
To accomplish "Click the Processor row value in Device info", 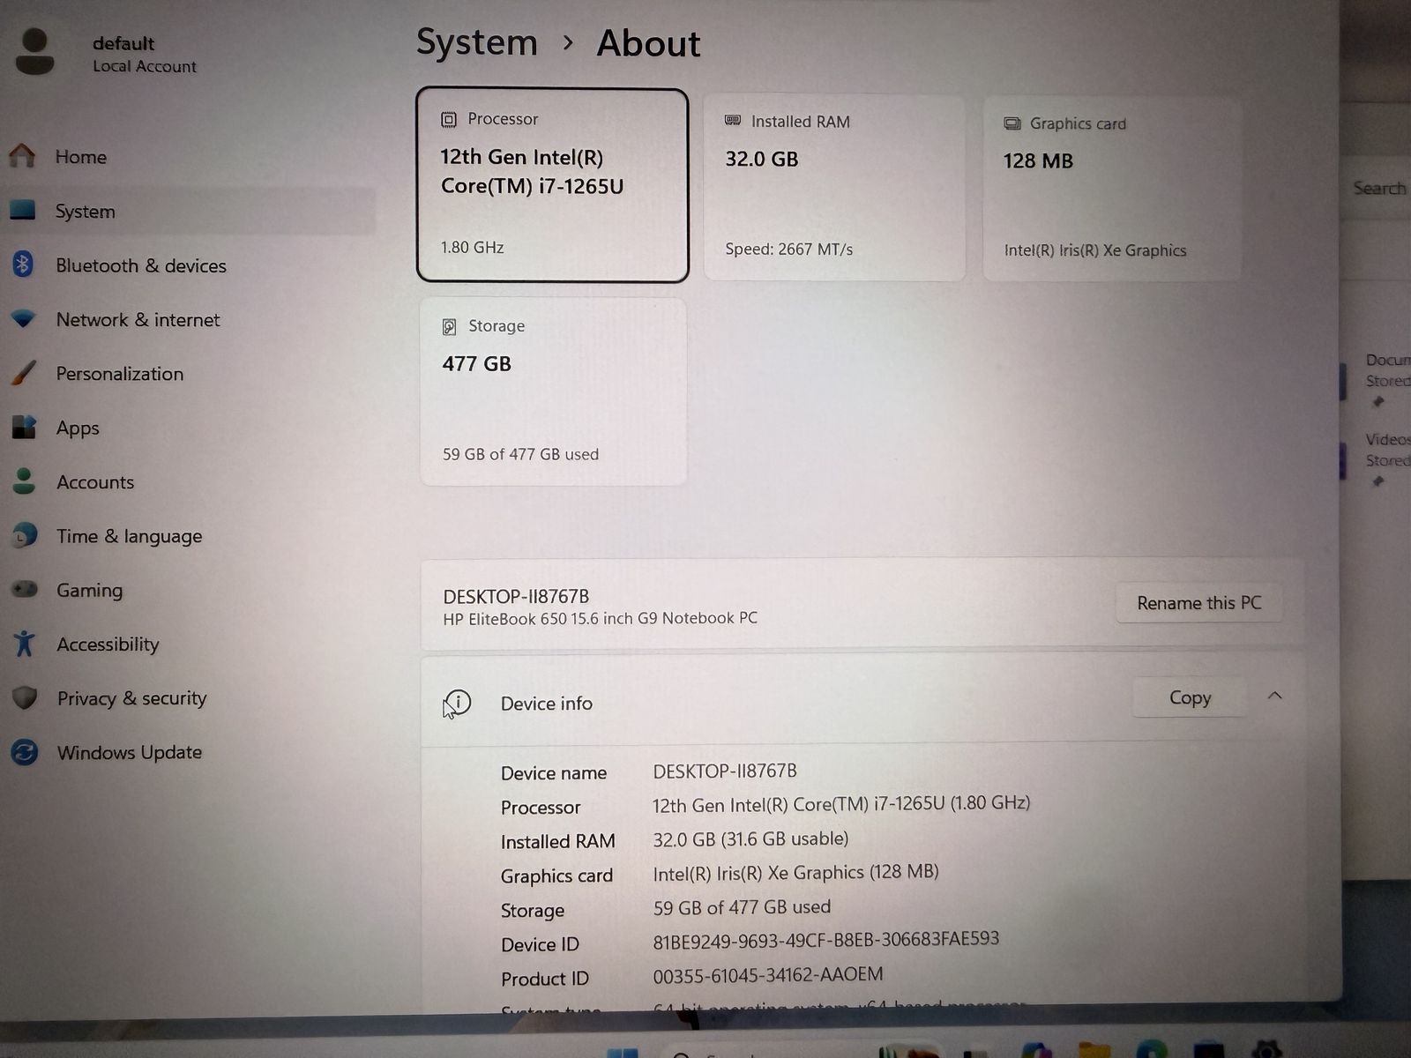I will coord(841,804).
